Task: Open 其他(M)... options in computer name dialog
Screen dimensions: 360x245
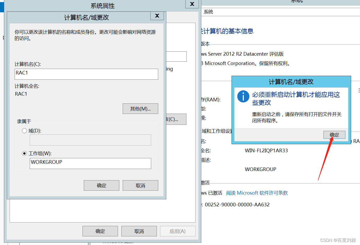Action: point(140,109)
